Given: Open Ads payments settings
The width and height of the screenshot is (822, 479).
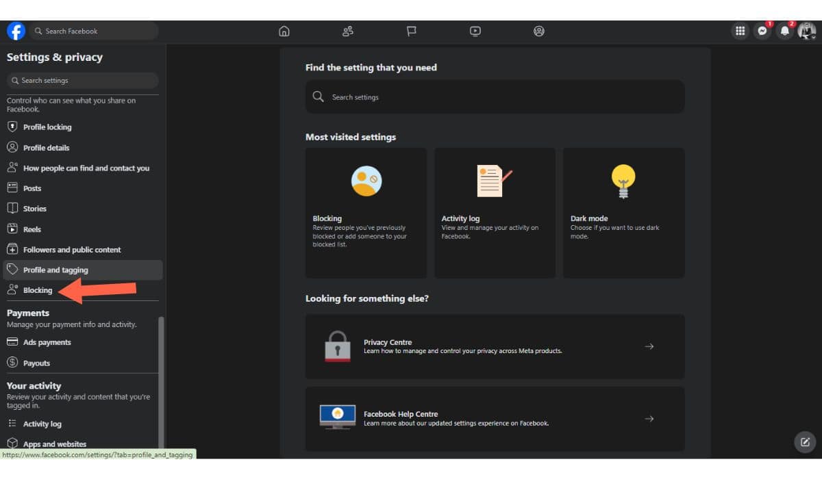Looking at the screenshot, I should [82, 342].
